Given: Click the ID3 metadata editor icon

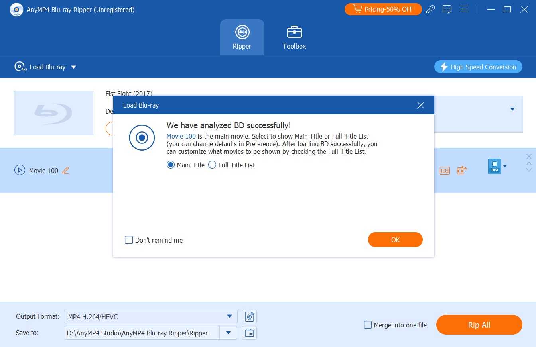Looking at the screenshot, I should (445, 170).
